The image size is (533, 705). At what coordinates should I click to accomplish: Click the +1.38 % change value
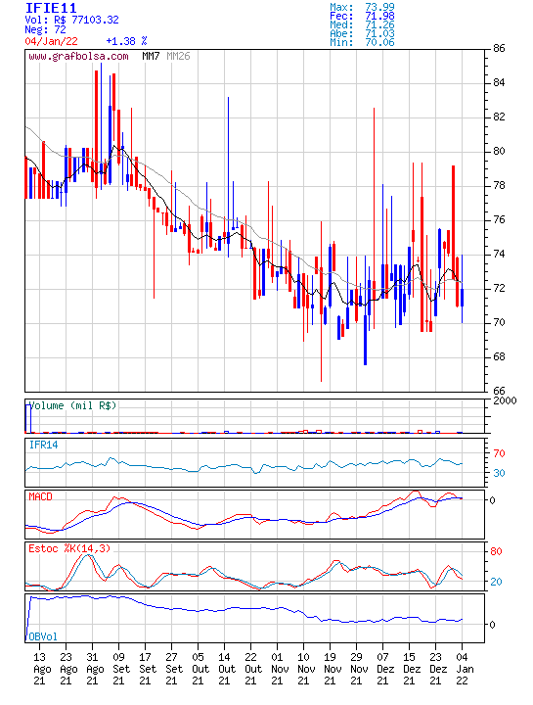[126, 41]
